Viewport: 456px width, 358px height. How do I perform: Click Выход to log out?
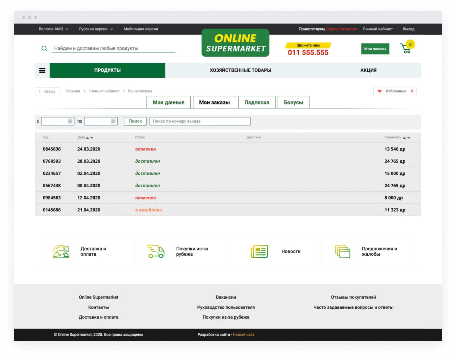[x=408, y=29]
